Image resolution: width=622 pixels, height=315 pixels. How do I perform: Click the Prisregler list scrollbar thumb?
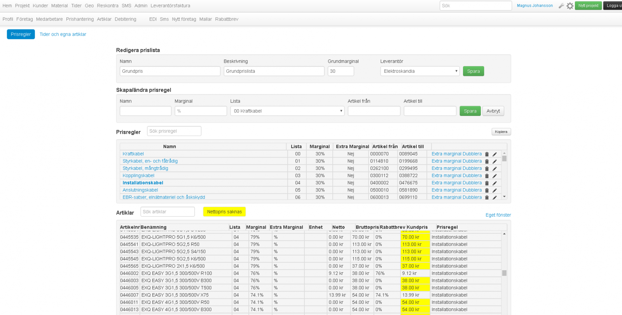[x=504, y=158]
